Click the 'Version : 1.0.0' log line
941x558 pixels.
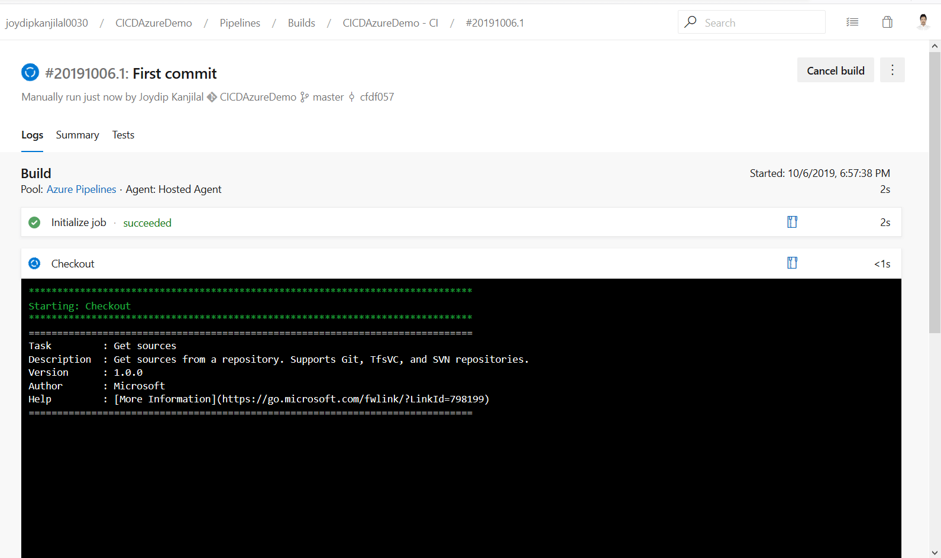point(85,372)
